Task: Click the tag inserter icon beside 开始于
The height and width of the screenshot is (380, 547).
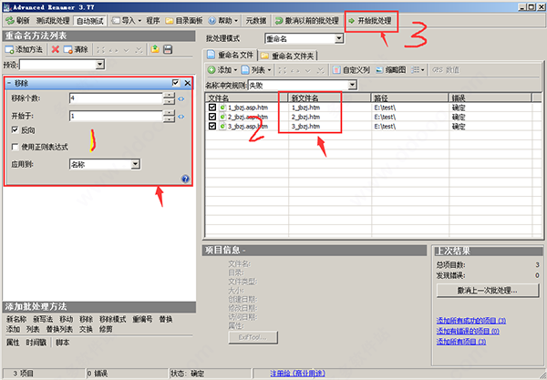Action: tap(181, 117)
